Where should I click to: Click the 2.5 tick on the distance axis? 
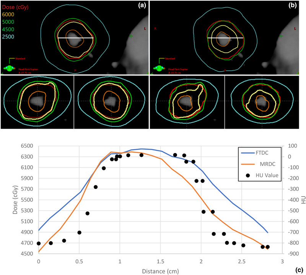click(x=242, y=262)
